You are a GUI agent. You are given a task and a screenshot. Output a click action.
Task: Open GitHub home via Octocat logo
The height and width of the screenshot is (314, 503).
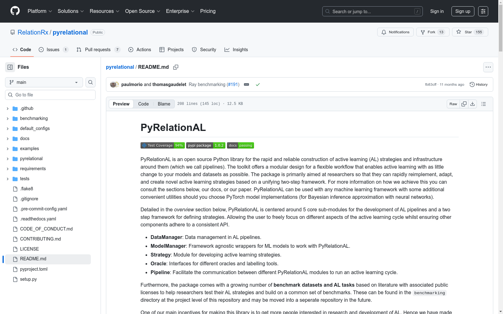pyautogui.click(x=15, y=11)
